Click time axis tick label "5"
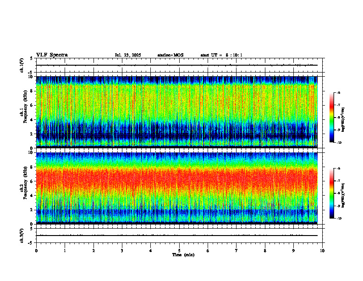 179,251
